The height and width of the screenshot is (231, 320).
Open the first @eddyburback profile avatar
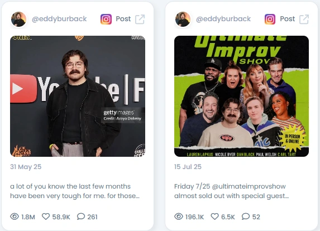pos(18,19)
